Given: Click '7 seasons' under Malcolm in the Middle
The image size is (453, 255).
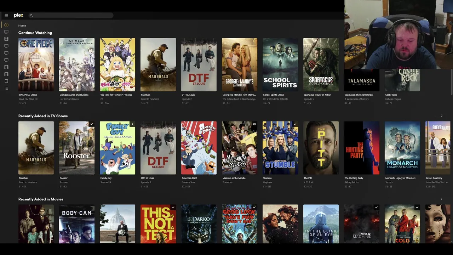Looking at the screenshot, I should point(228,182).
